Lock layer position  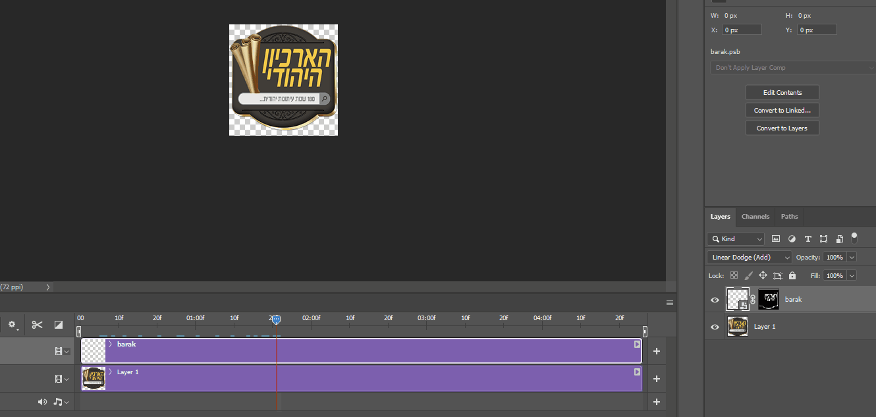(x=763, y=276)
